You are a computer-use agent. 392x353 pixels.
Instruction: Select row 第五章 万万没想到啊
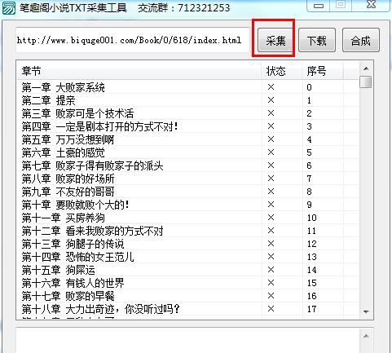point(188,139)
